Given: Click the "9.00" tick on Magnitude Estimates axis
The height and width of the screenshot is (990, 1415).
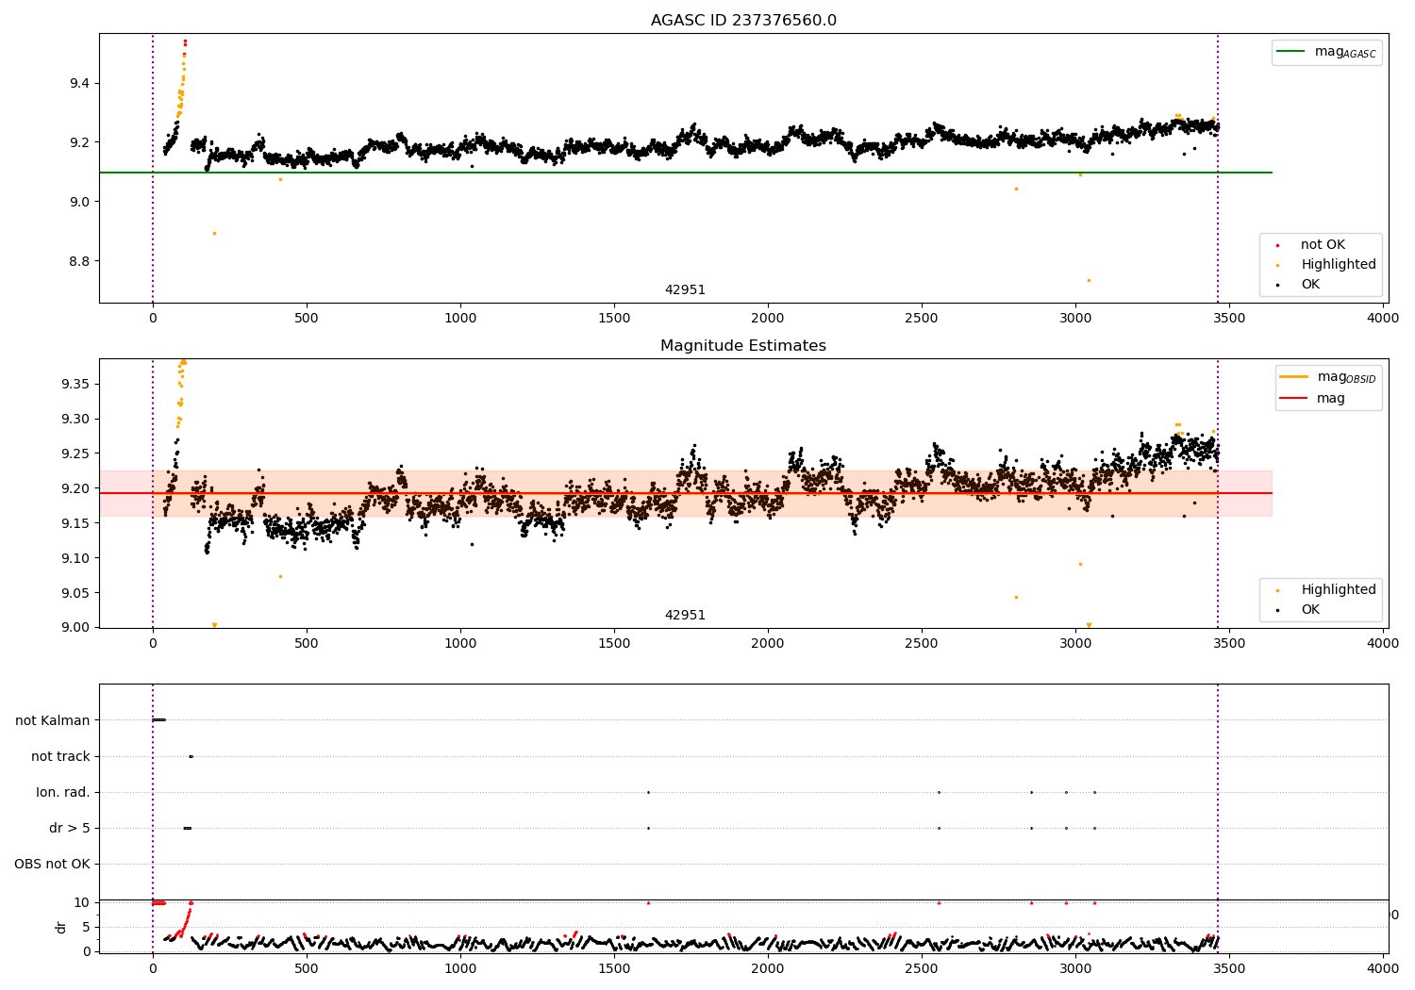Looking at the screenshot, I should tap(75, 628).
